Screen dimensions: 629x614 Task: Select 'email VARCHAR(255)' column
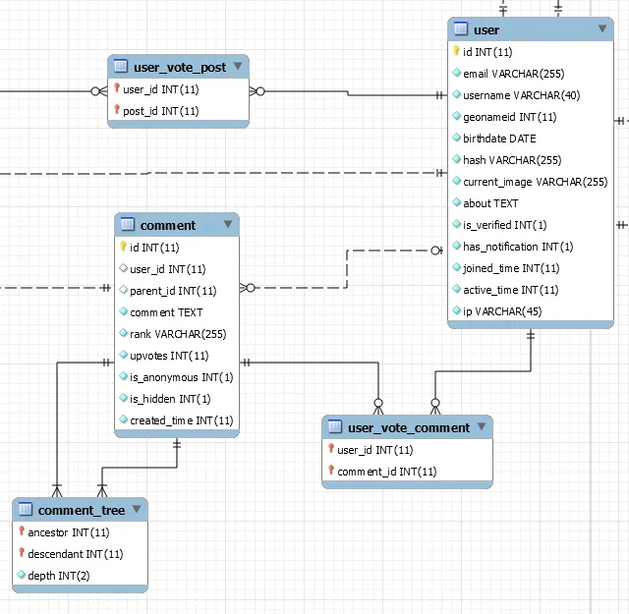513,74
